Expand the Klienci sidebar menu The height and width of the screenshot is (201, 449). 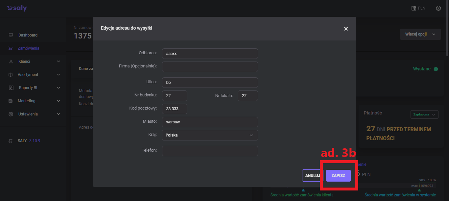click(59, 62)
